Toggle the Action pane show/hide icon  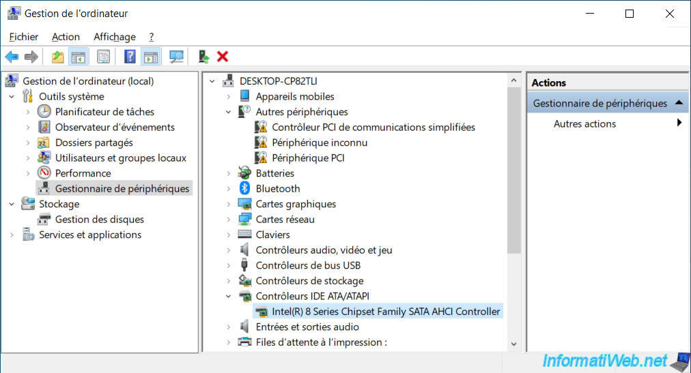151,57
